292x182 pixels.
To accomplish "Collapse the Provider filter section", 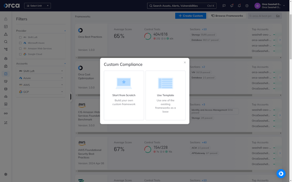I will pyautogui.click(x=65, y=31).
